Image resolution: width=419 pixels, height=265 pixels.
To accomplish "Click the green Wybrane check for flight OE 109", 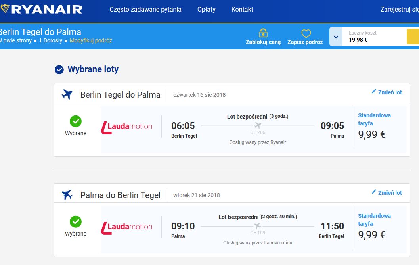I will point(76,221).
